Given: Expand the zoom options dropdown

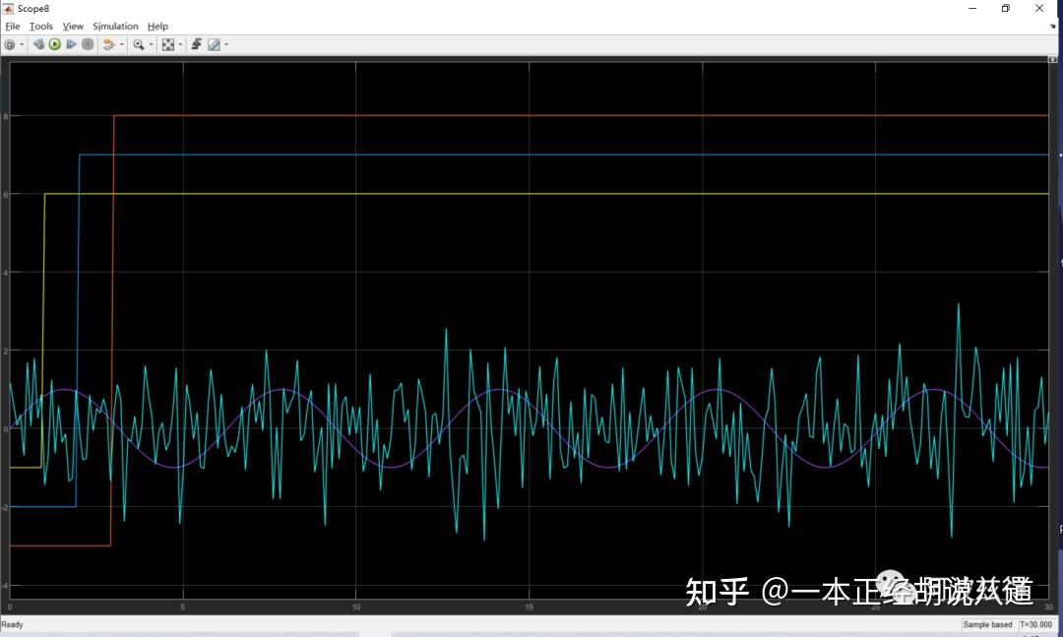Looking at the screenshot, I should coord(151,44).
